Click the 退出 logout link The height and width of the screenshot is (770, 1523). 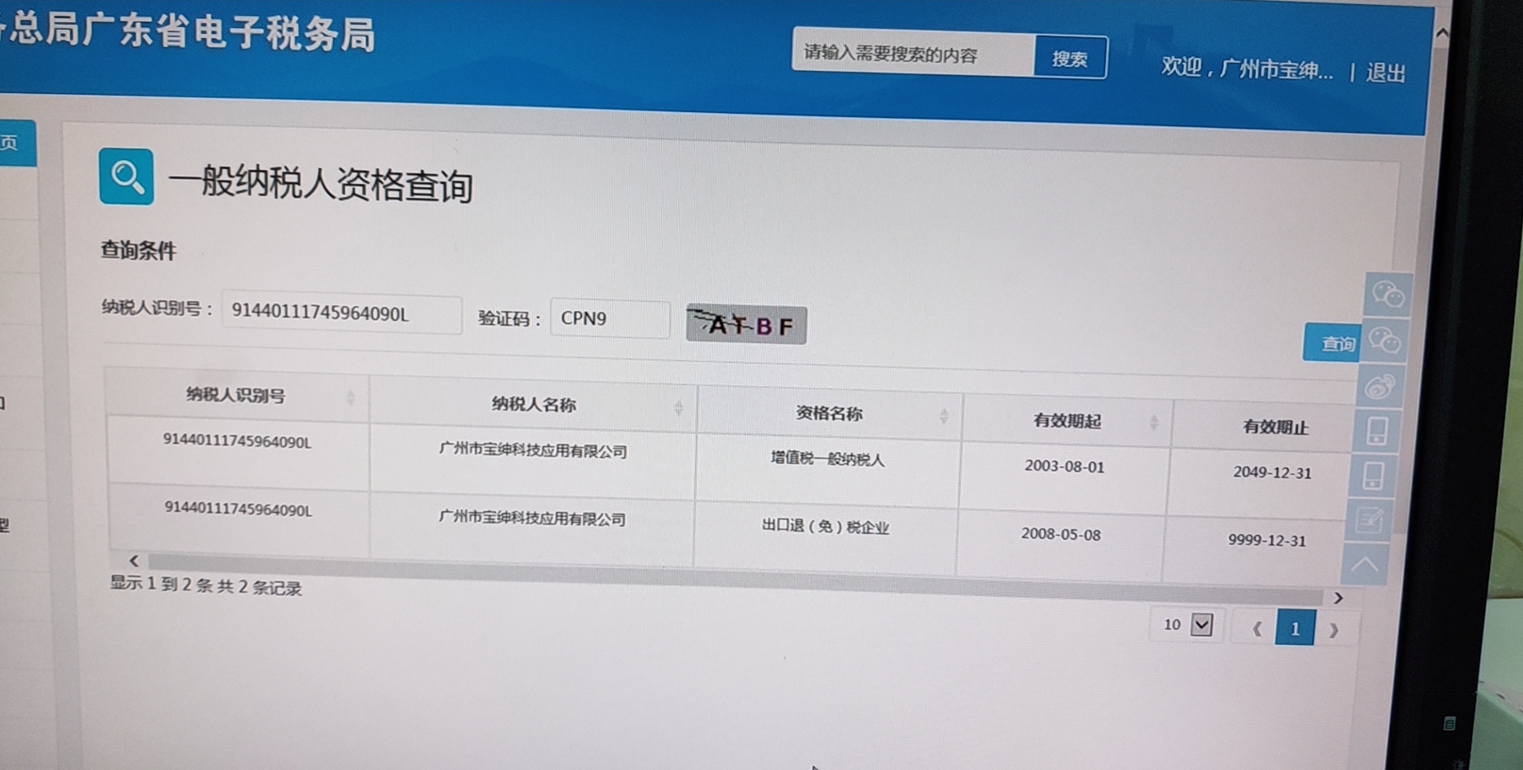point(1385,73)
